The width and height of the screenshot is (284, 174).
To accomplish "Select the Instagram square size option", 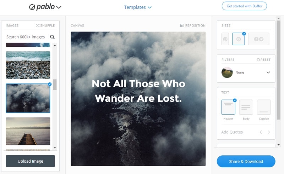I will pyautogui.click(x=238, y=39).
